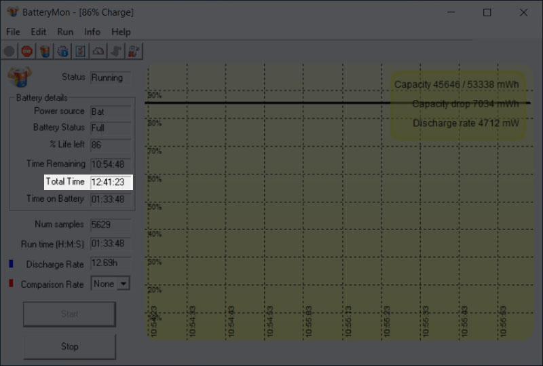Click the disabled Start button
The width and height of the screenshot is (543, 366).
pyautogui.click(x=70, y=314)
